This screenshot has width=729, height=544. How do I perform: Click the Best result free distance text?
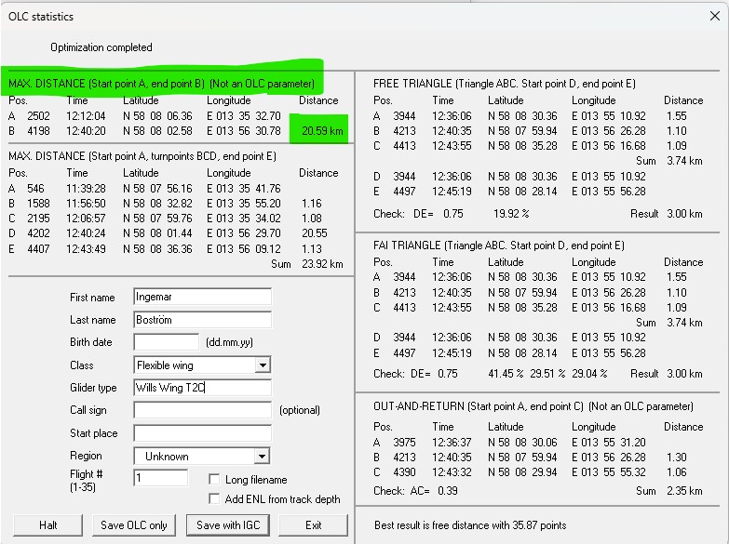470,525
